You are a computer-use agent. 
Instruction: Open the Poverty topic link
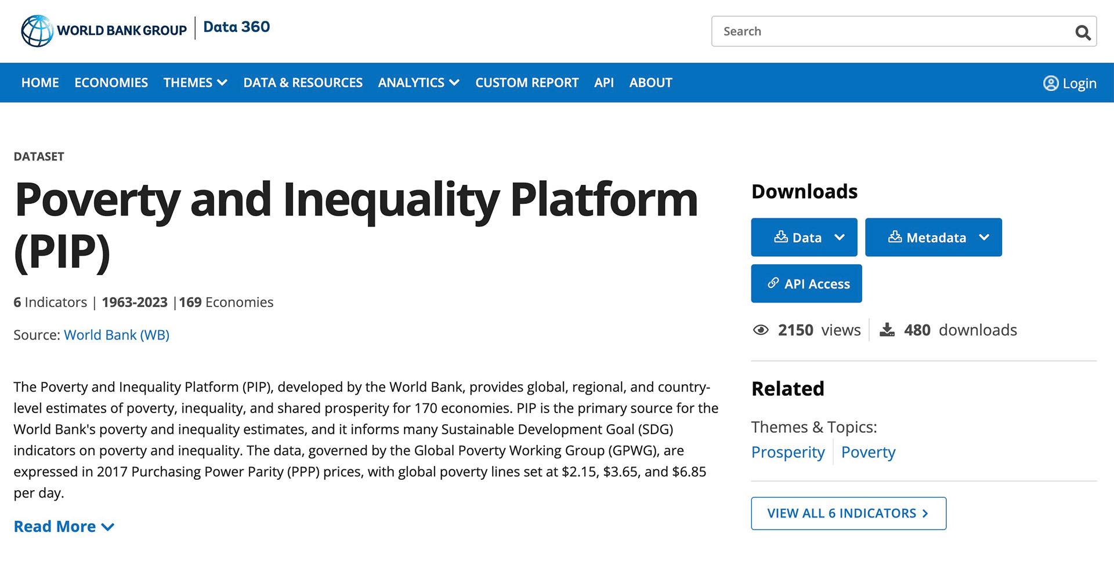coord(868,452)
